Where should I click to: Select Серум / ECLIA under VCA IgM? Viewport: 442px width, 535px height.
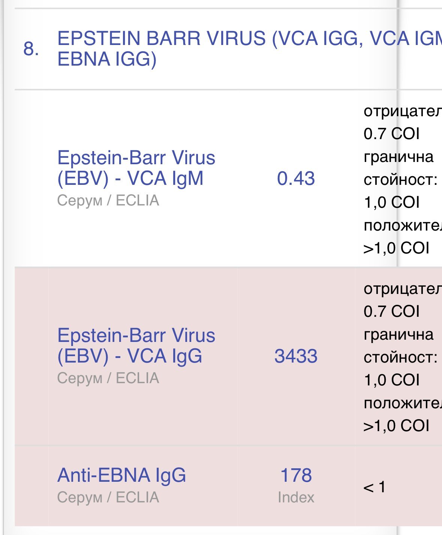coord(108,201)
